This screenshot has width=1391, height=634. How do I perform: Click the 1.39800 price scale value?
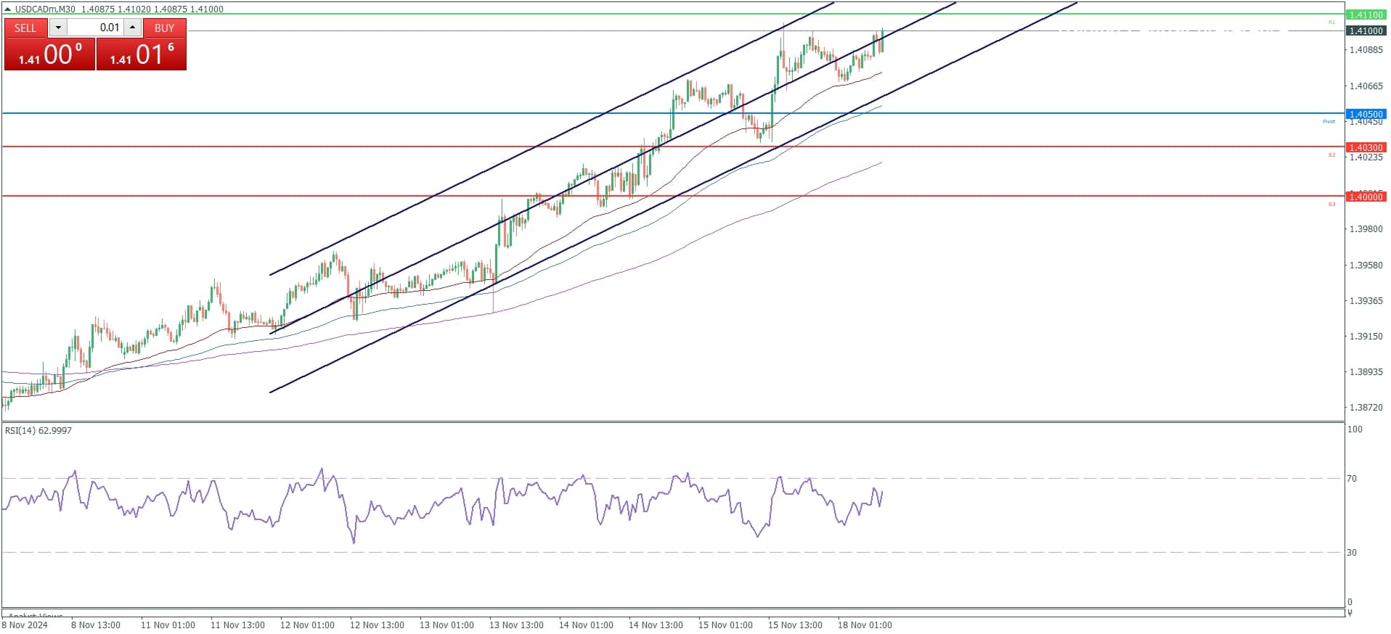[1366, 229]
